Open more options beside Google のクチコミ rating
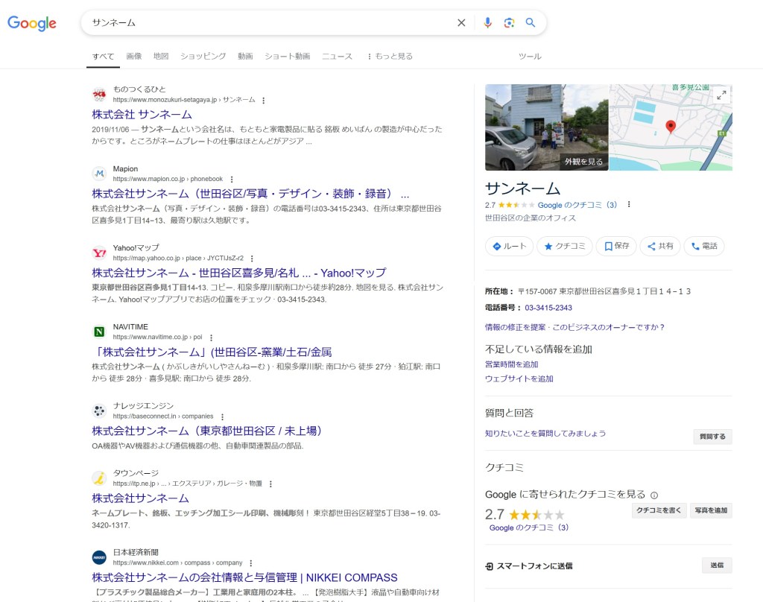The height and width of the screenshot is (602, 763). 629,205
